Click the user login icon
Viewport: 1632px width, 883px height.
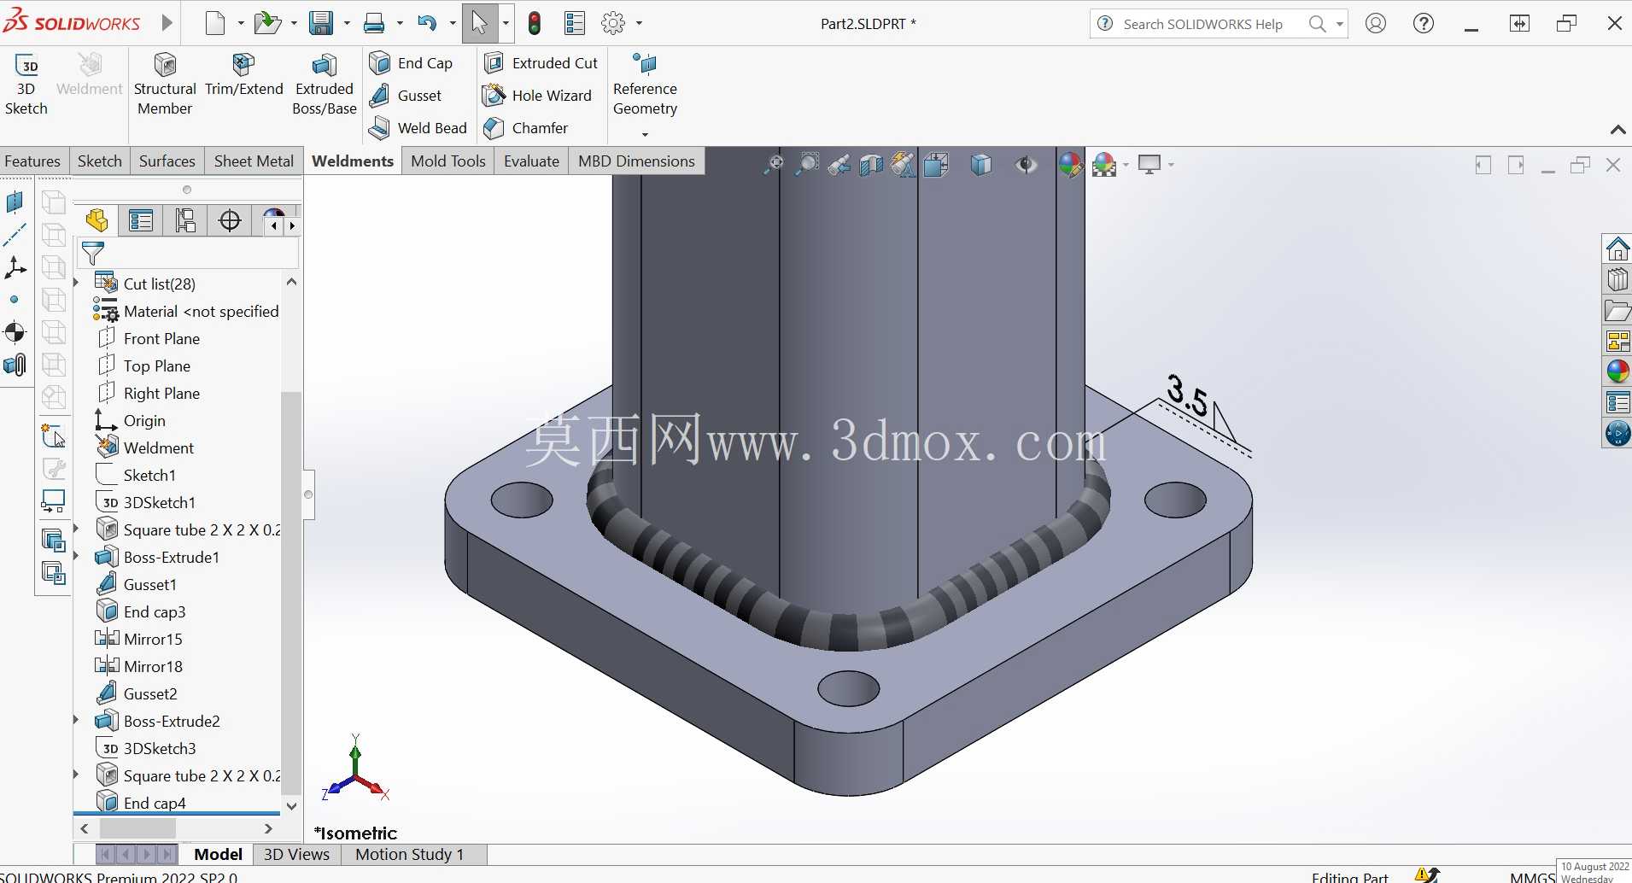pos(1375,23)
